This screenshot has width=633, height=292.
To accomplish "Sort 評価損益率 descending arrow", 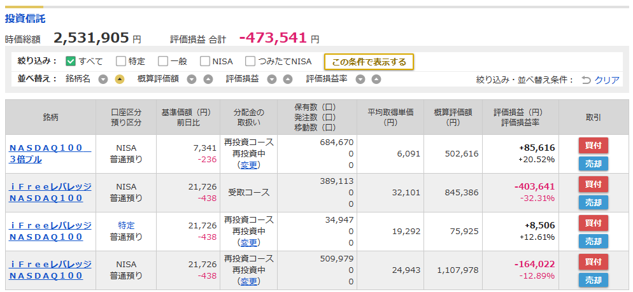I will click(360, 80).
